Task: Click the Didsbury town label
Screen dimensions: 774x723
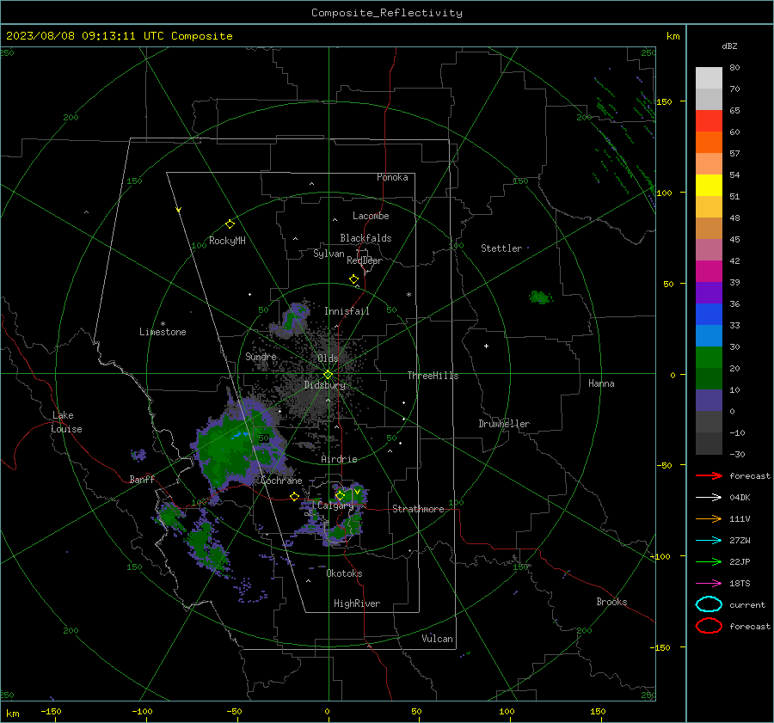Action: pyautogui.click(x=325, y=385)
